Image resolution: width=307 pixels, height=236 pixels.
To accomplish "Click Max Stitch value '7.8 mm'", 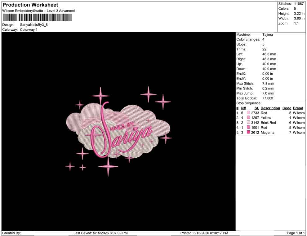I will click(x=268, y=84).
